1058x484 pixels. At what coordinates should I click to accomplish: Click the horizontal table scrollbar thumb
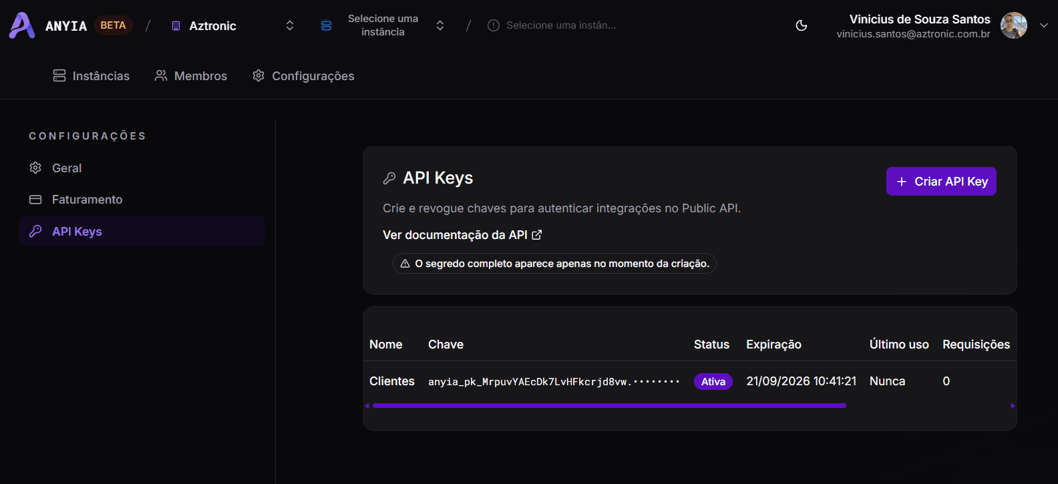[609, 405]
